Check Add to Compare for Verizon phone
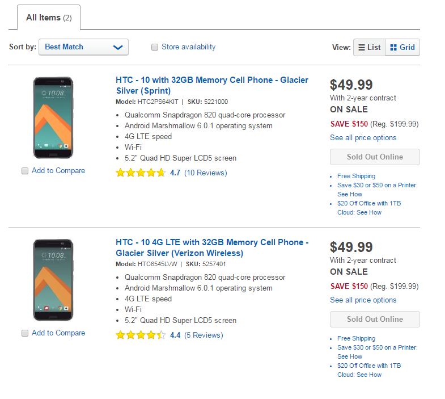The width and height of the screenshot is (445, 399). pos(25,333)
